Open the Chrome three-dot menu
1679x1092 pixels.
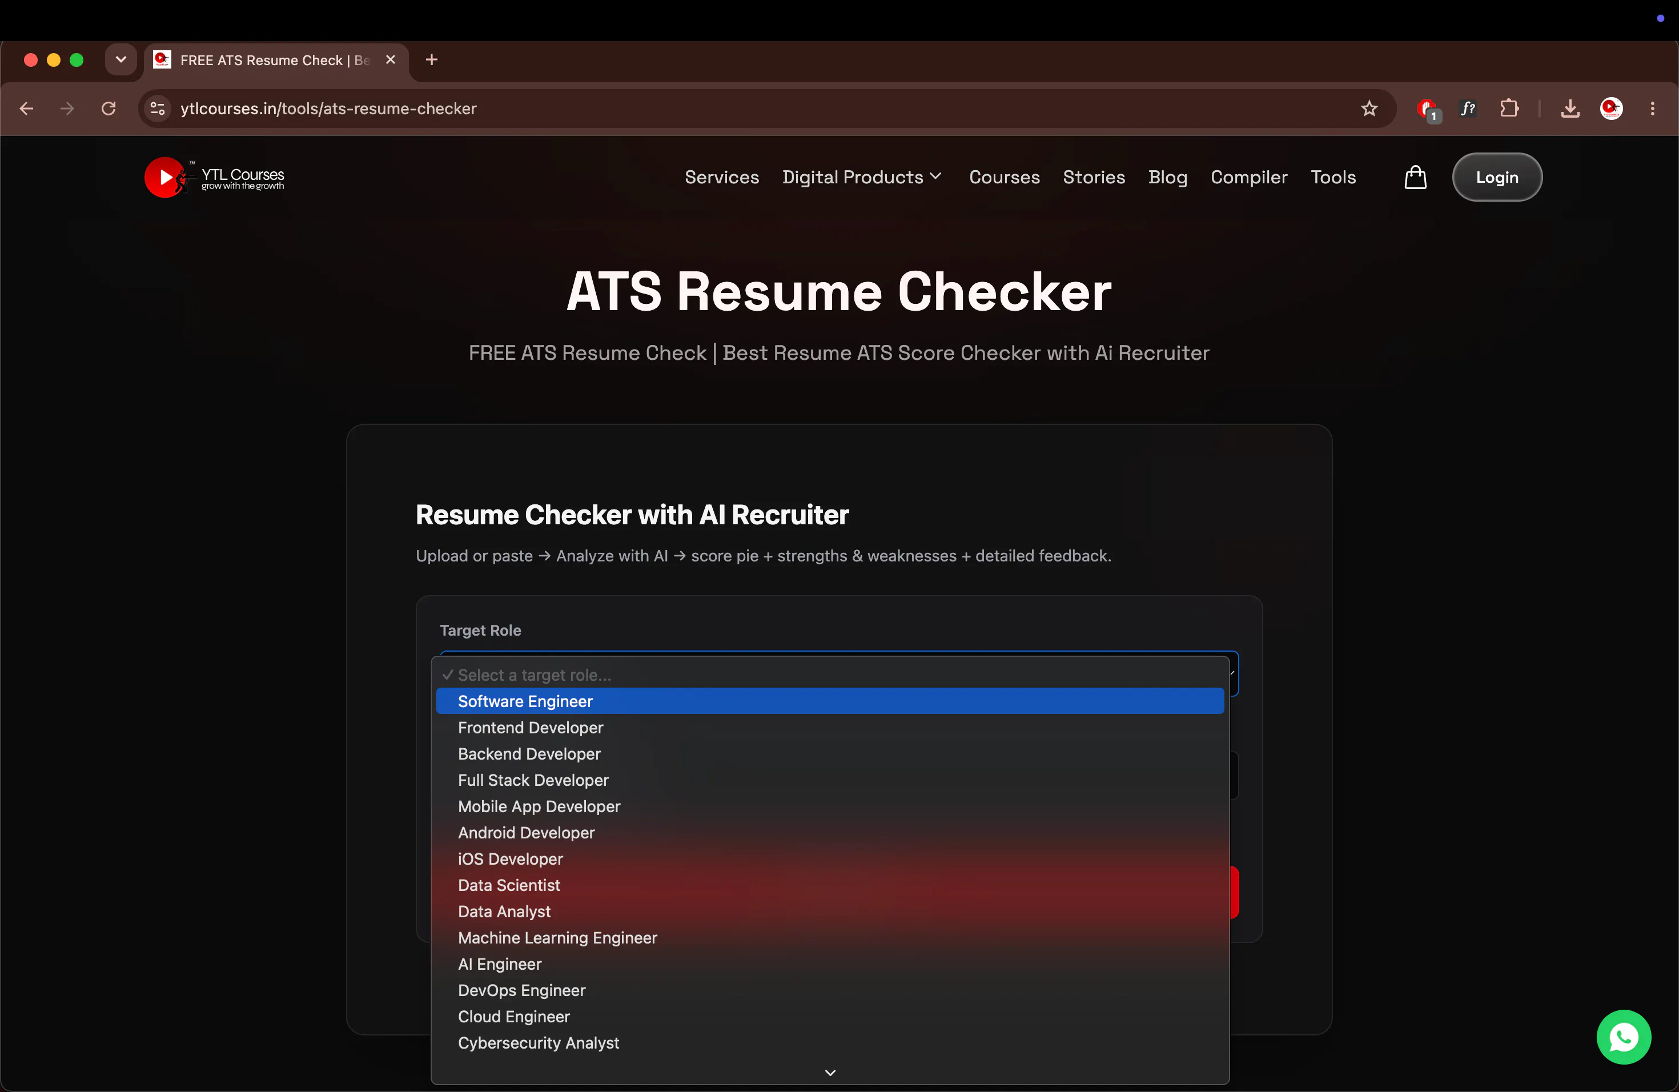1653,109
